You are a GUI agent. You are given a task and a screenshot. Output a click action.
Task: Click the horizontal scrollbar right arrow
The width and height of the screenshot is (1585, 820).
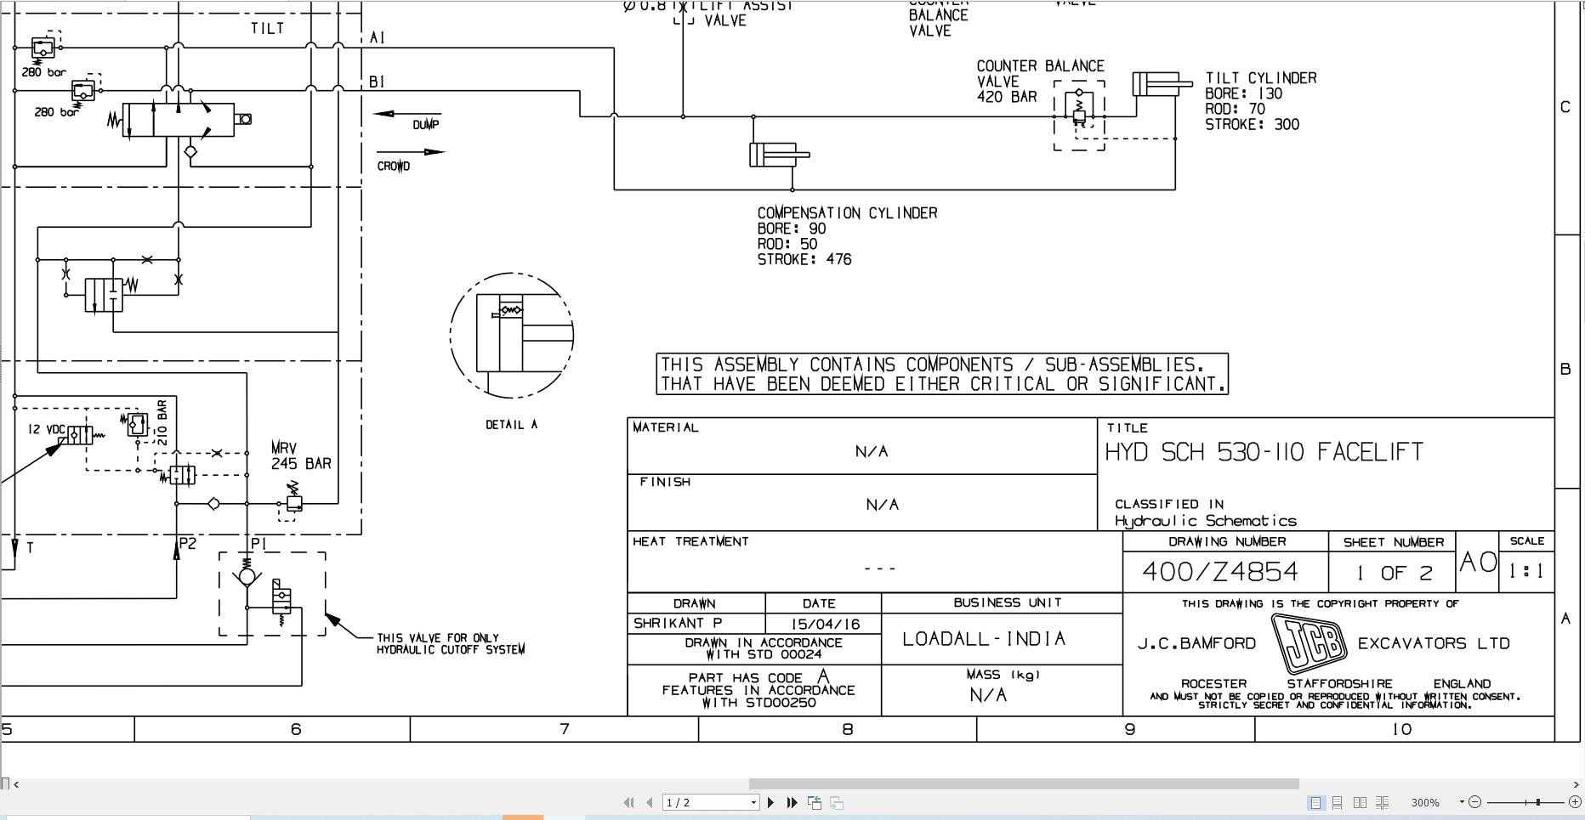(x=1576, y=784)
